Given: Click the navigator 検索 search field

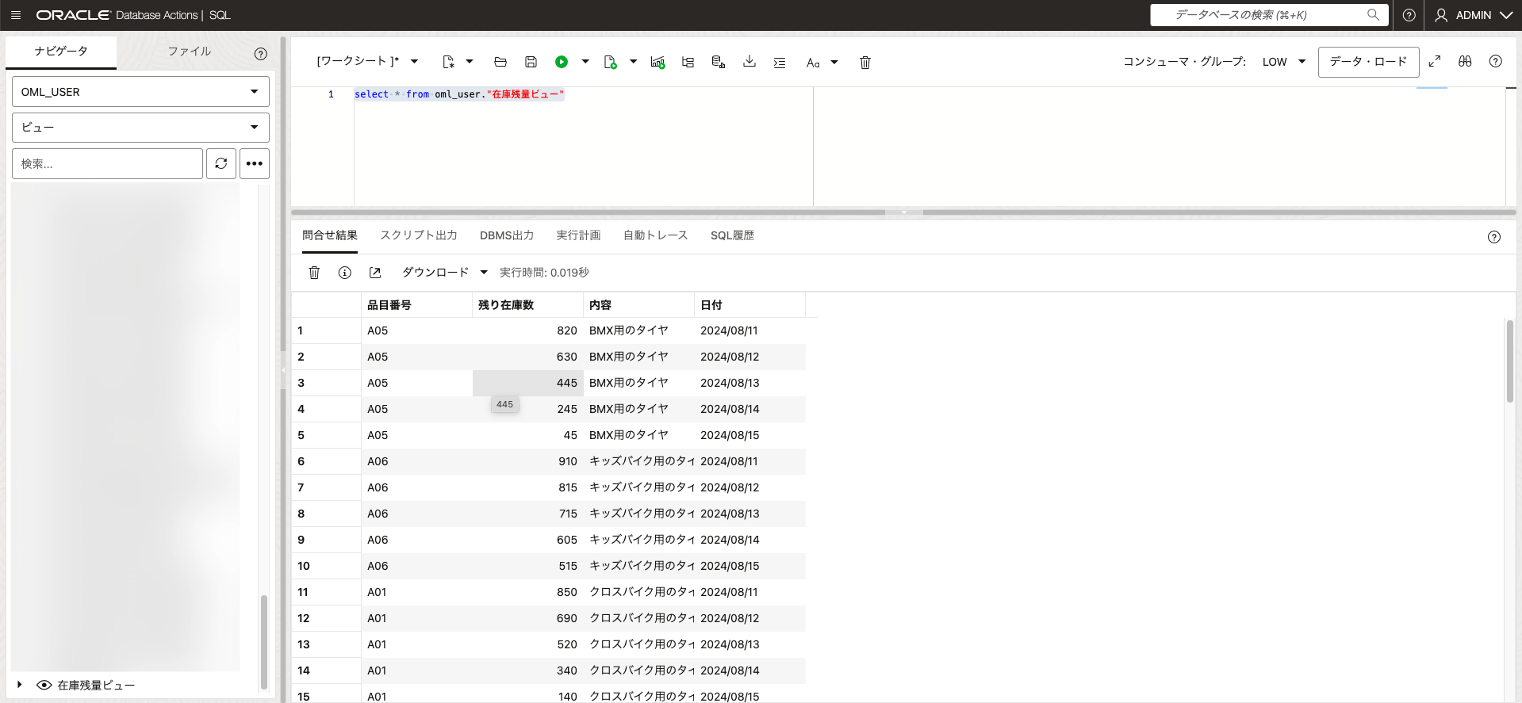Looking at the screenshot, I should (x=108, y=163).
